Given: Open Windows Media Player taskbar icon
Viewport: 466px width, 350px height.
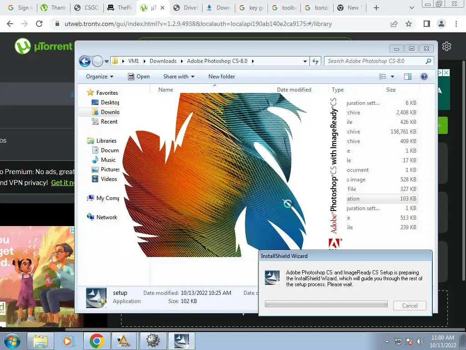Looking at the screenshot, I should coord(68,341).
